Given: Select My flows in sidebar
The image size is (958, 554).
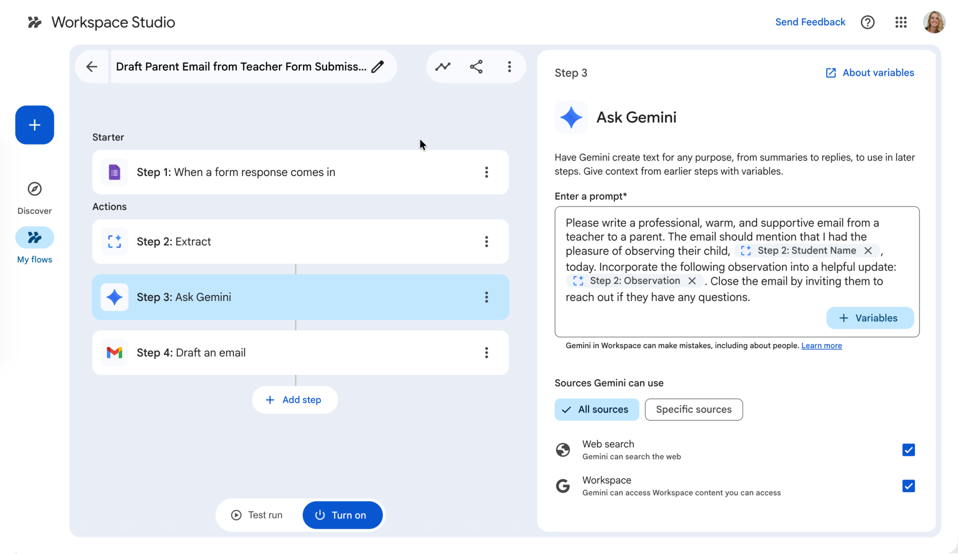Looking at the screenshot, I should 35,246.
